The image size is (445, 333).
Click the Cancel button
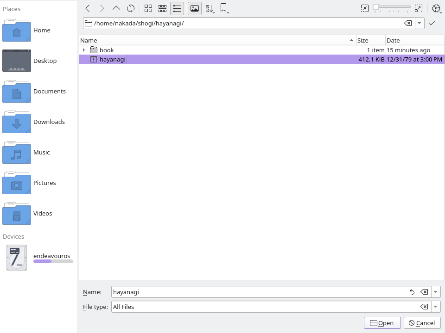[x=422, y=323]
